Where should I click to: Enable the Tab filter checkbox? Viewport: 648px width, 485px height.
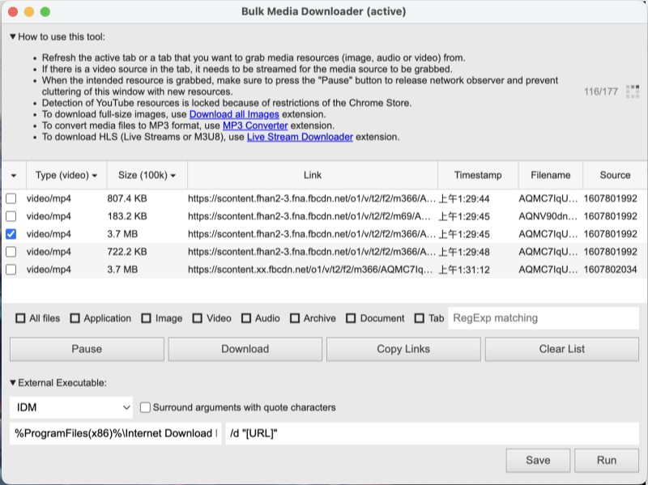tap(420, 318)
